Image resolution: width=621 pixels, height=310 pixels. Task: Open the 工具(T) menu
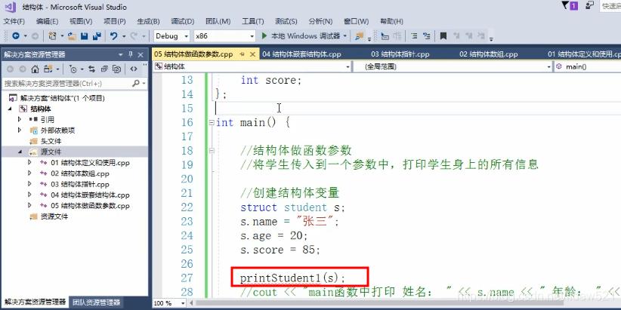(x=252, y=21)
